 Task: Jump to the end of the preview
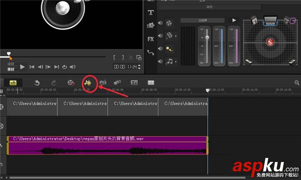tap(57, 67)
